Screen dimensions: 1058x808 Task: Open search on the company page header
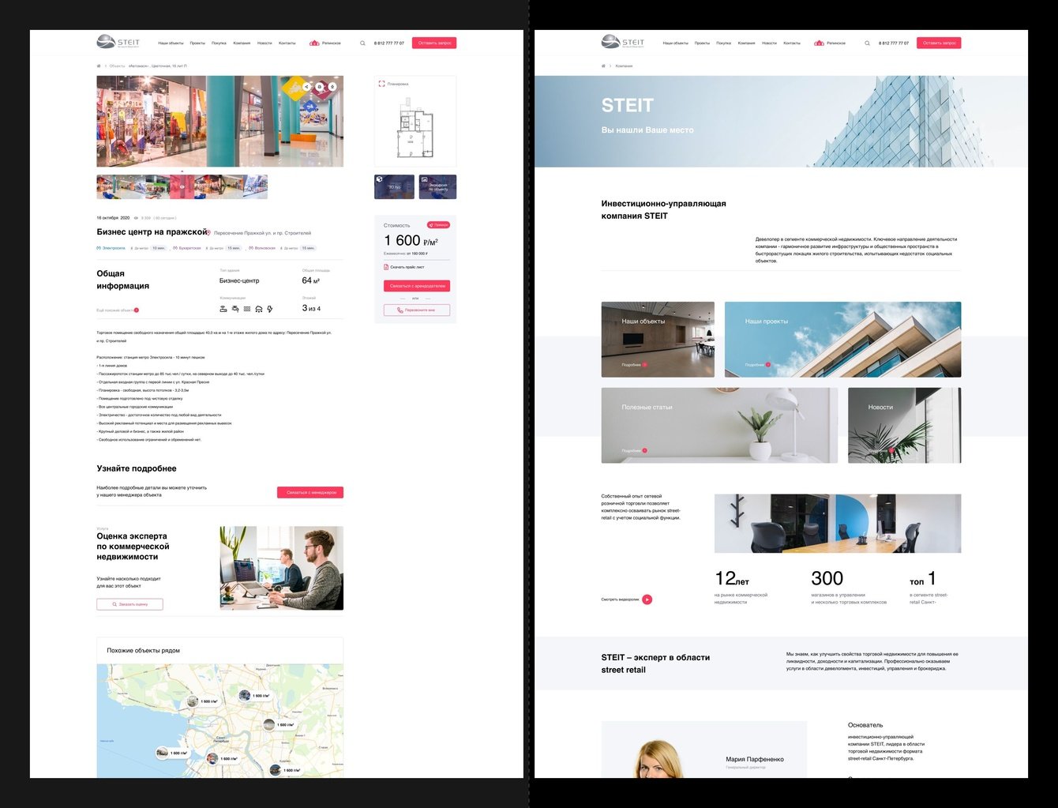click(867, 43)
